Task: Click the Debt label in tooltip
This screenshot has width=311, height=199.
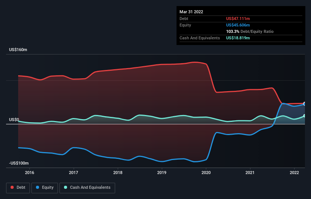Action: coord(184,19)
